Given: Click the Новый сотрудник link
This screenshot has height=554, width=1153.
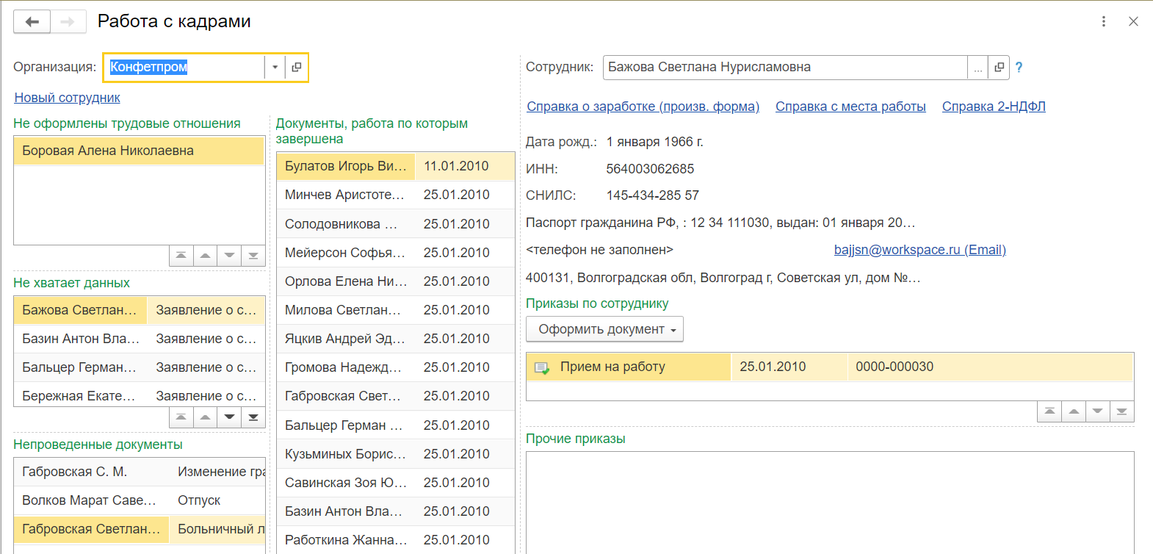Looking at the screenshot, I should pyautogui.click(x=67, y=98).
